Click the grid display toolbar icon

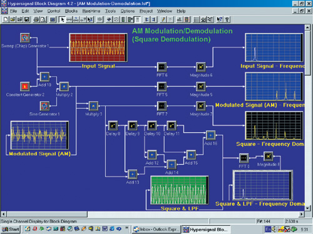tap(196, 19)
